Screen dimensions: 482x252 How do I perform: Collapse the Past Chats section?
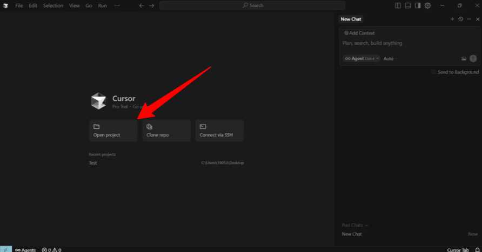point(354,225)
